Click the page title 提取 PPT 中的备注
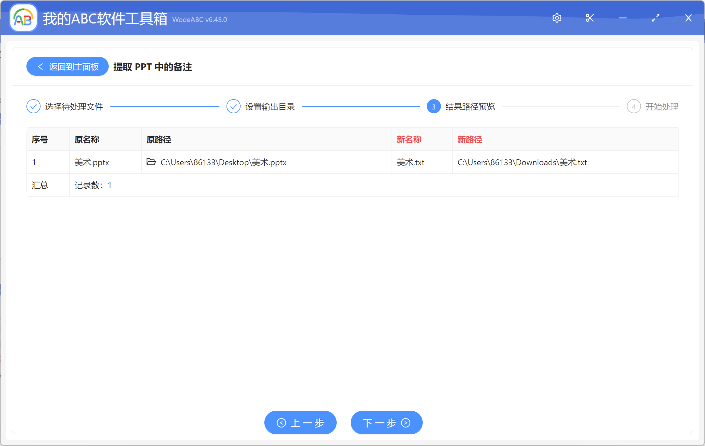This screenshot has height=446, width=705. pyautogui.click(x=152, y=67)
